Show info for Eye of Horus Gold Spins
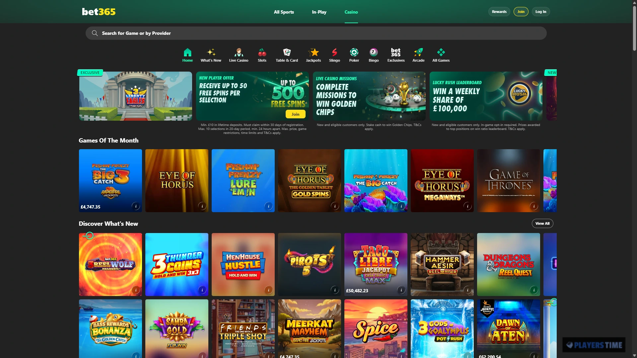 [x=335, y=206]
